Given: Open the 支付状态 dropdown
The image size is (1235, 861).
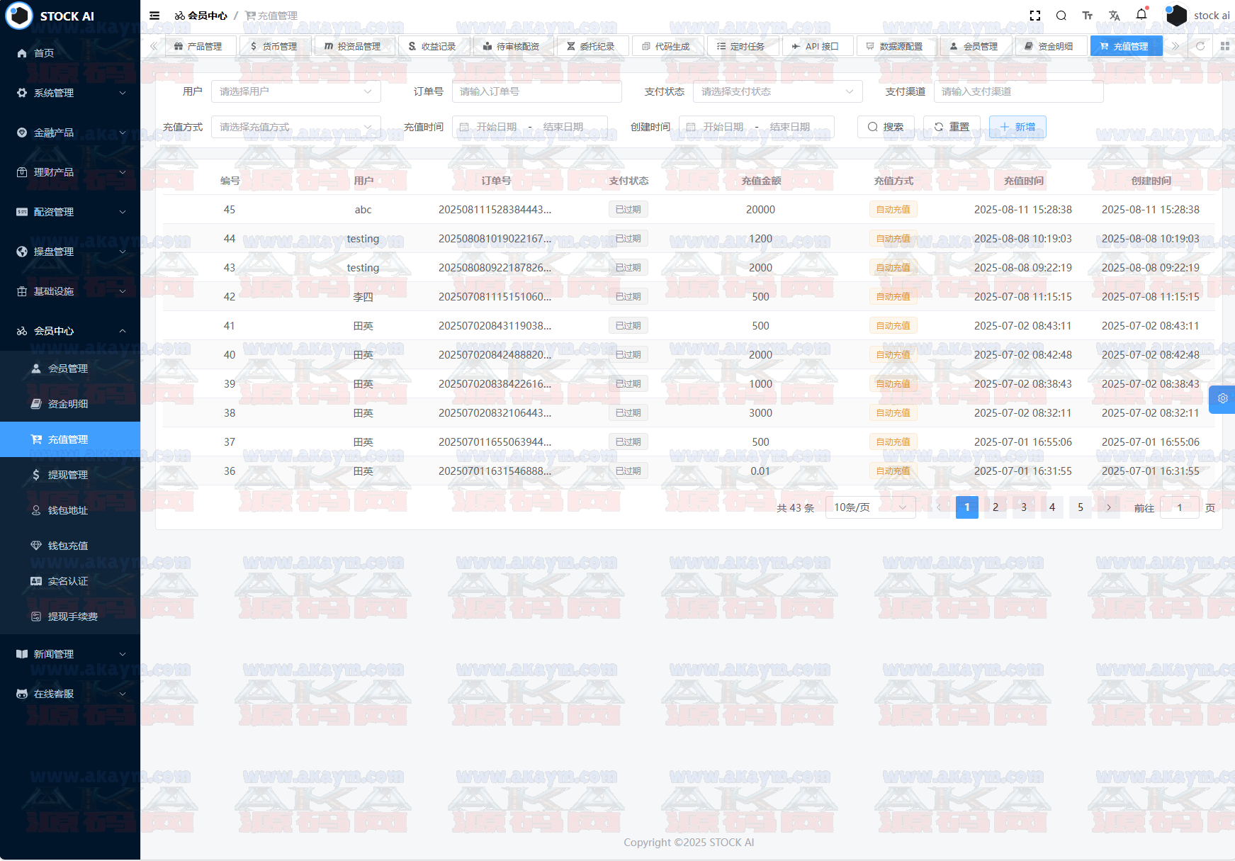Looking at the screenshot, I should click(x=777, y=91).
